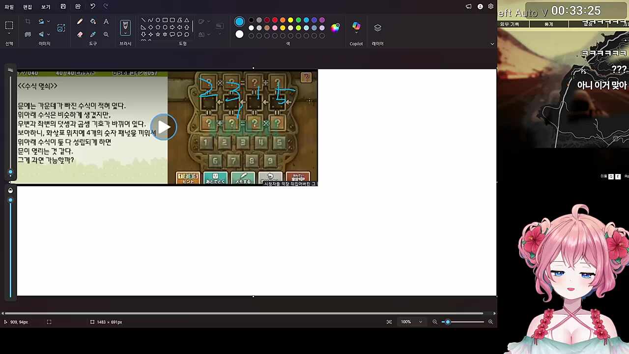
Task: Collapse the ribbon with the chevron
Action: click(492, 44)
